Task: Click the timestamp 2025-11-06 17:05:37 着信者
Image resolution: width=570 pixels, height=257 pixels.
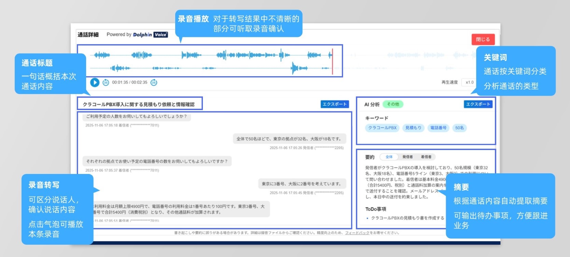Action: click(x=122, y=171)
